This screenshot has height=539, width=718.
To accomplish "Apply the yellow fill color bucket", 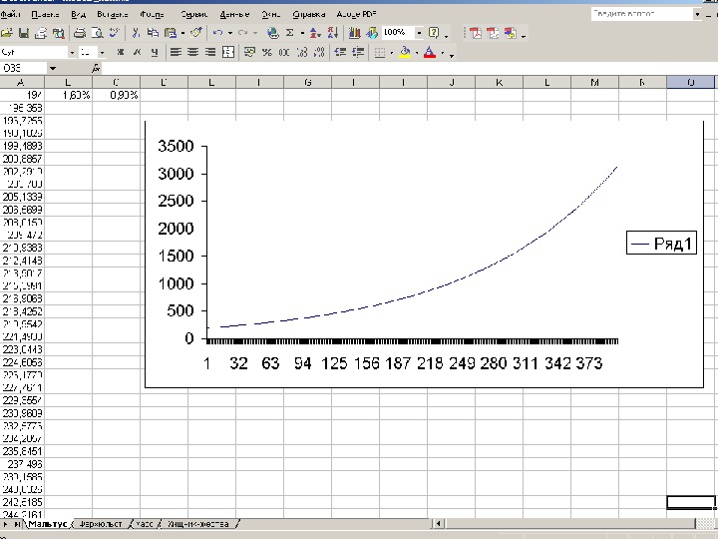I will 405,51.
